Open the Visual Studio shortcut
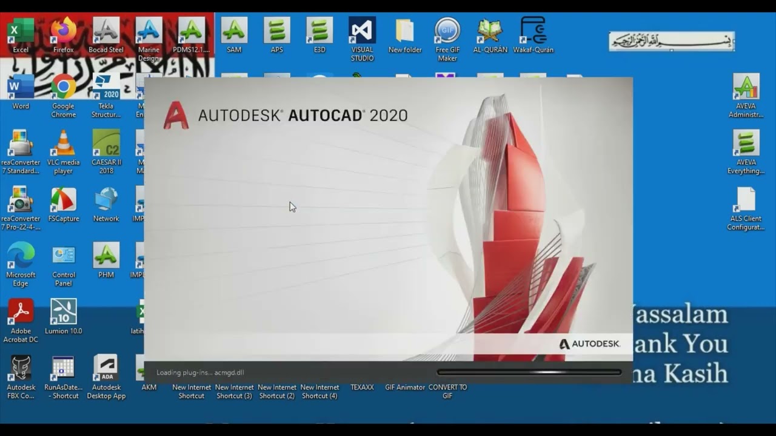The image size is (776, 436). click(362, 39)
